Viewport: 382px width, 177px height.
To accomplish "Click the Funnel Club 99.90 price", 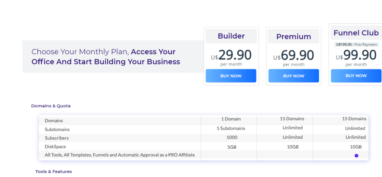I will (360, 55).
